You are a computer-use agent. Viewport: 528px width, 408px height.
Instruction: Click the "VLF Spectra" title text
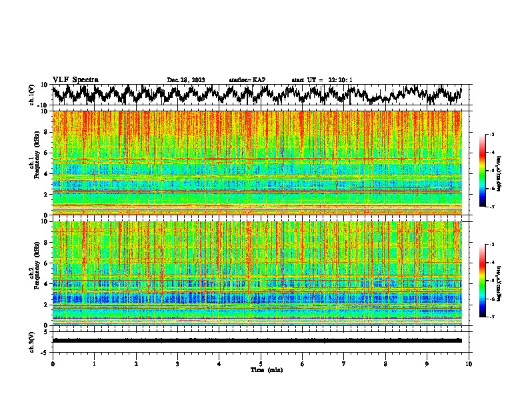[75, 80]
